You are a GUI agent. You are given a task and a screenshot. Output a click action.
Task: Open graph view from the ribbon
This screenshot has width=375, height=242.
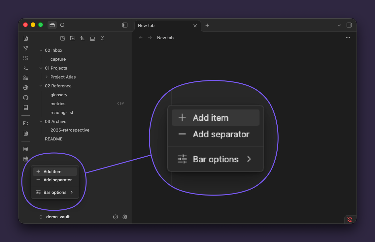click(26, 48)
